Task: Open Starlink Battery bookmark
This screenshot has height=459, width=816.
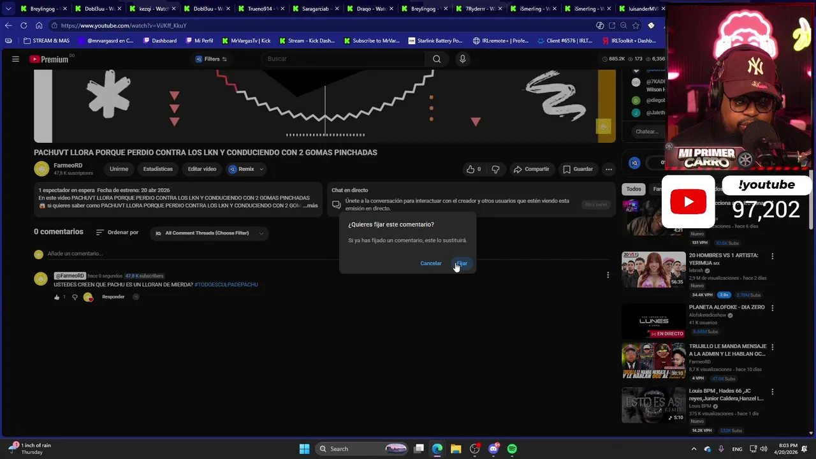Action: coord(435,41)
